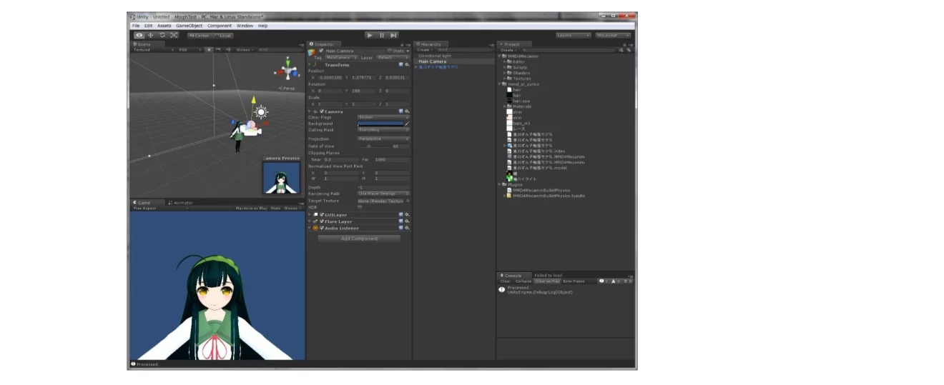Toggle console info message filter icon
This screenshot has width=944, height=385.
(603, 281)
